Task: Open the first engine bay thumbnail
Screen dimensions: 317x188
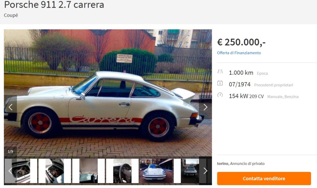Action: pos(21,171)
